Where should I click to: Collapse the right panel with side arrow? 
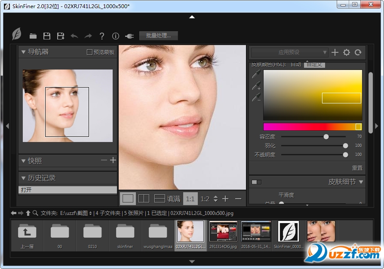coord(376,126)
